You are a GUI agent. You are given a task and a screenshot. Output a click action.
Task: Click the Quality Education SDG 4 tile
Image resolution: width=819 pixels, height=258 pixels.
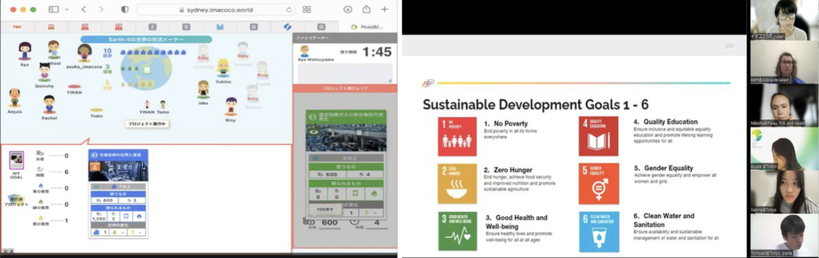click(x=599, y=136)
